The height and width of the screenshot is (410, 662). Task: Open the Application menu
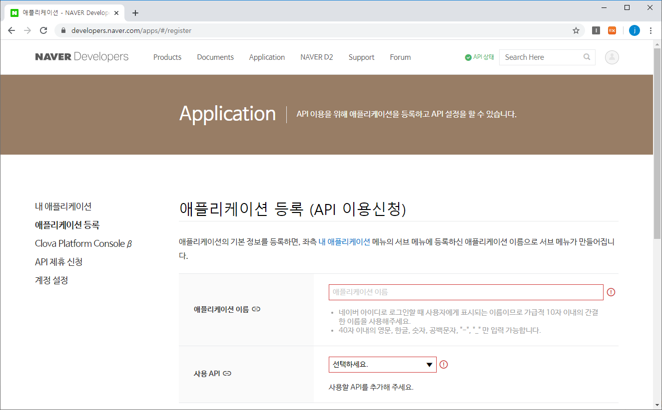267,57
